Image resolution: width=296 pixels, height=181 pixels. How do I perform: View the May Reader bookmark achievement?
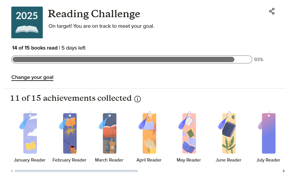tap(189, 133)
